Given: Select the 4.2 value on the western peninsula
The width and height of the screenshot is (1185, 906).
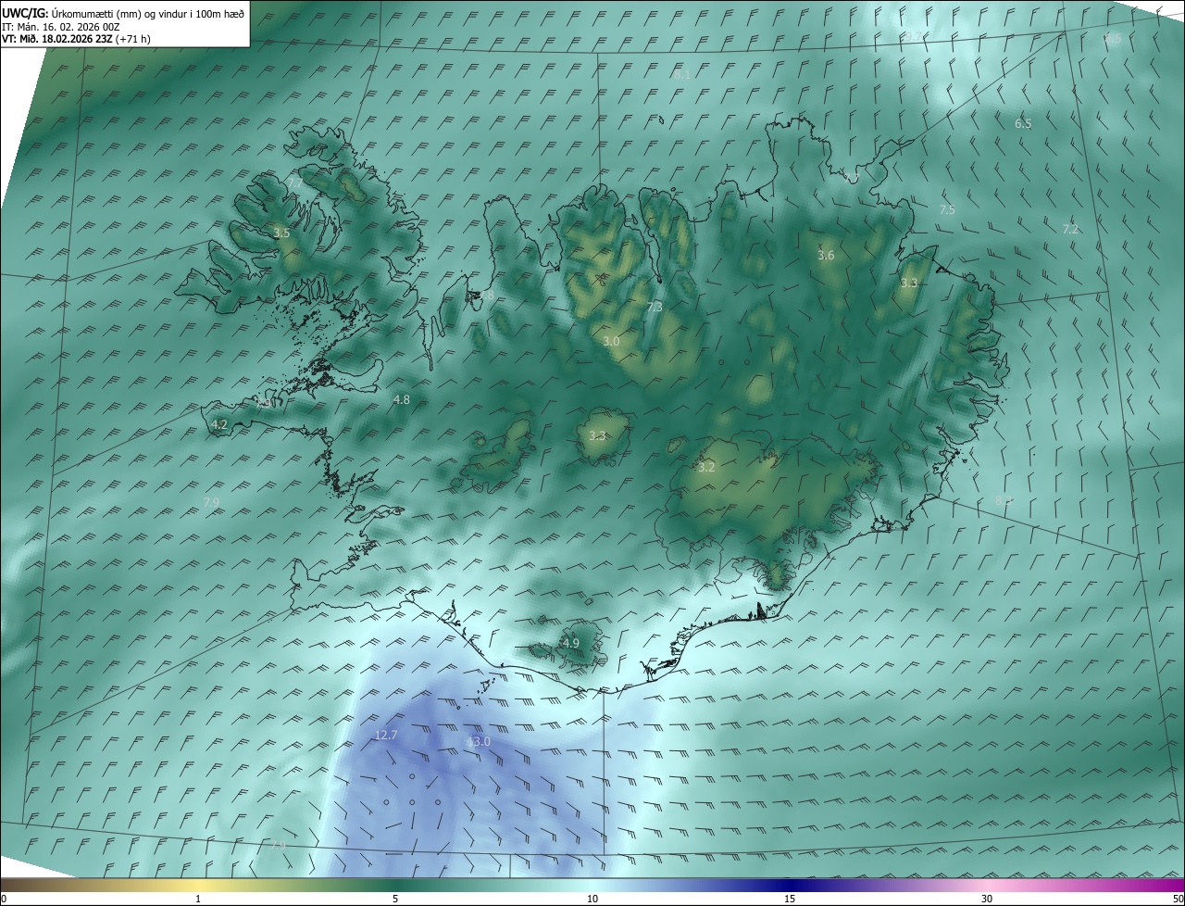Looking at the screenshot, I should tap(219, 425).
